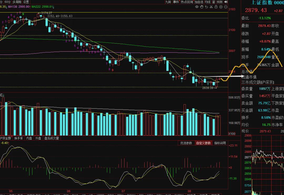Zoom in with the plus circle icon
284x195 pixels.
click(x=221, y=7)
